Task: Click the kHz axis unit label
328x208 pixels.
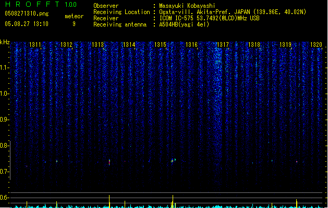Action: [5, 42]
